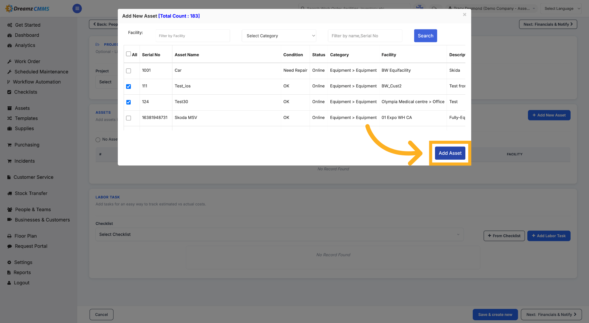Click the Stock Transfer truck icon
Screen dimensions: 589x323
point(10,193)
